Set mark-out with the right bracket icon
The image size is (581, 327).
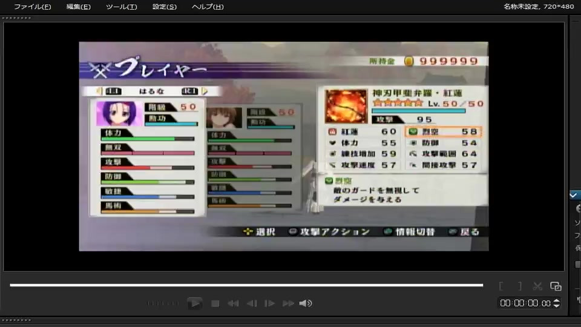click(520, 286)
